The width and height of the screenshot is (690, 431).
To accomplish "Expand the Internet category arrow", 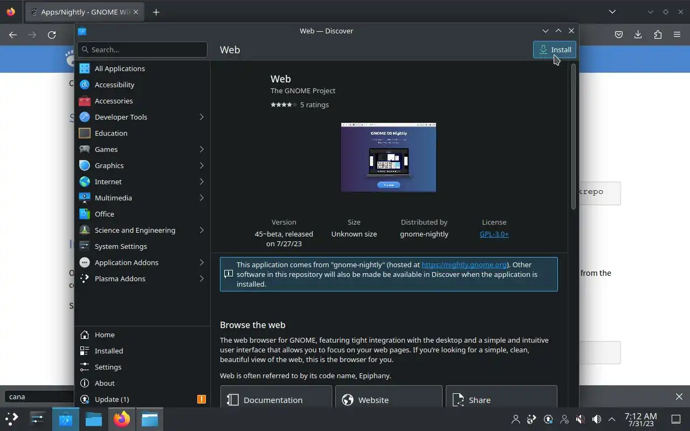I will 202,182.
